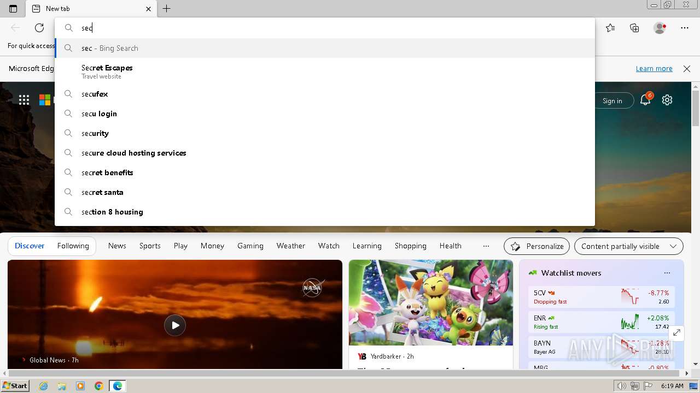The image size is (700, 393).
Task: Open the network tray icon
Action: 635,386
